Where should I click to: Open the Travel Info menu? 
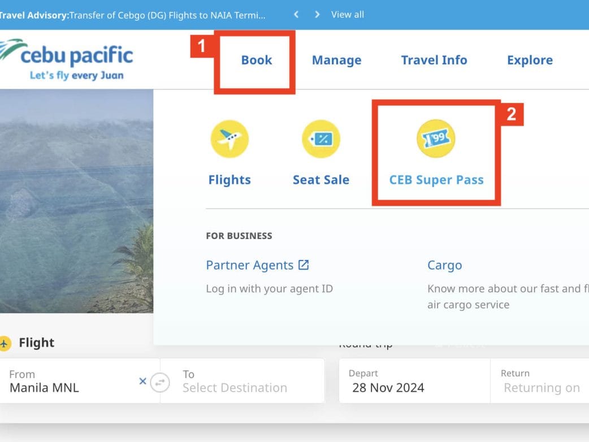[434, 60]
